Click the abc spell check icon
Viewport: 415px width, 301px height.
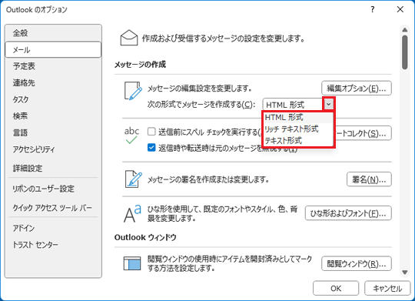click(x=131, y=135)
